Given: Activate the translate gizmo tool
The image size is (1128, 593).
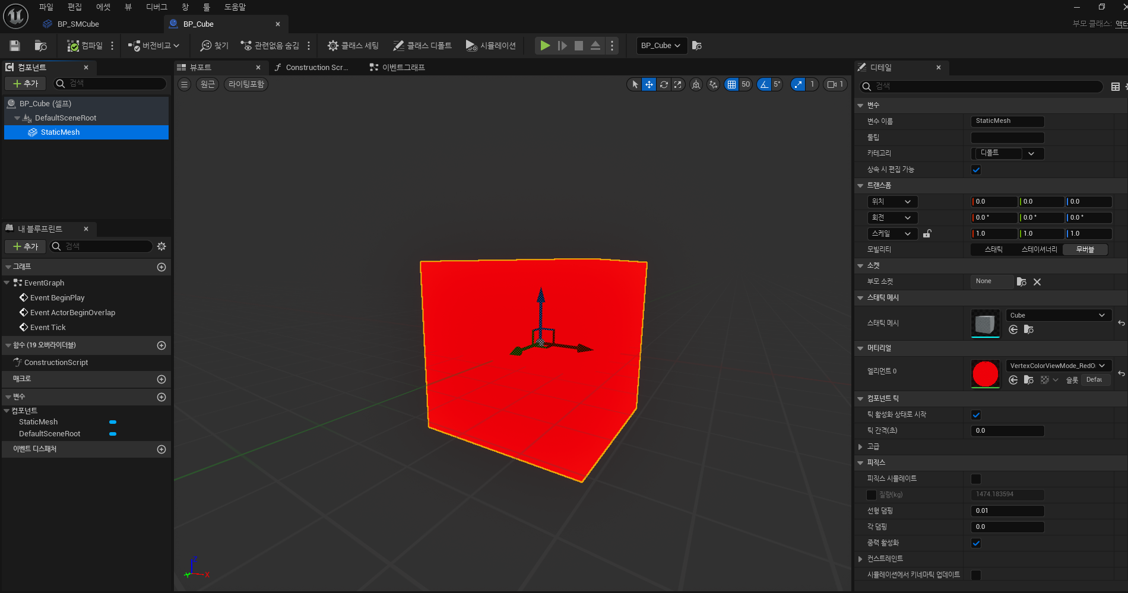Looking at the screenshot, I should point(649,84).
